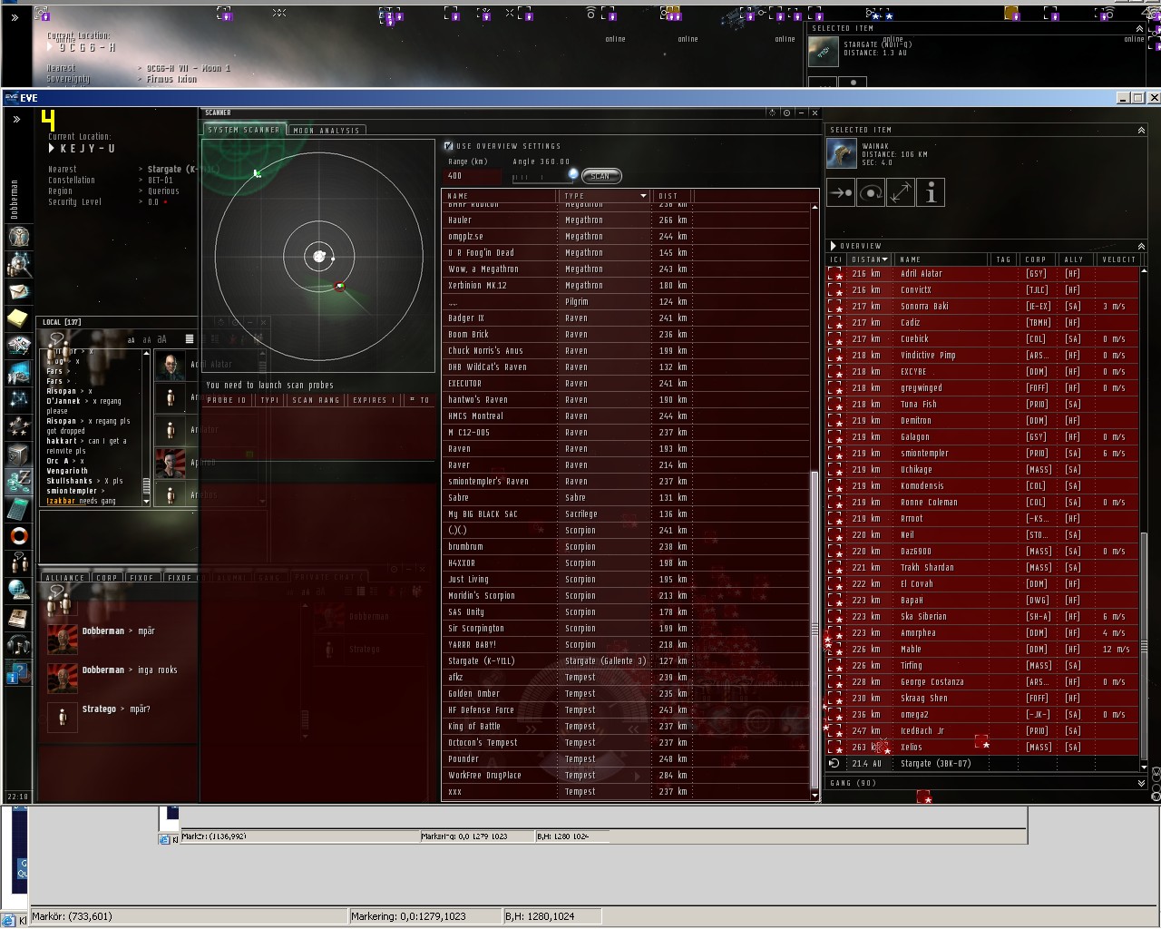Open the star map icon in sidebar

click(x=19, y=400)
